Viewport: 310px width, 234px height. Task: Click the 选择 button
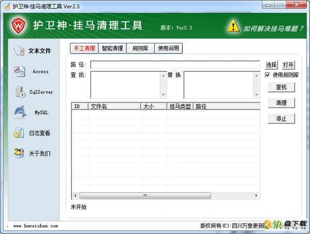[x=271, y=65]
